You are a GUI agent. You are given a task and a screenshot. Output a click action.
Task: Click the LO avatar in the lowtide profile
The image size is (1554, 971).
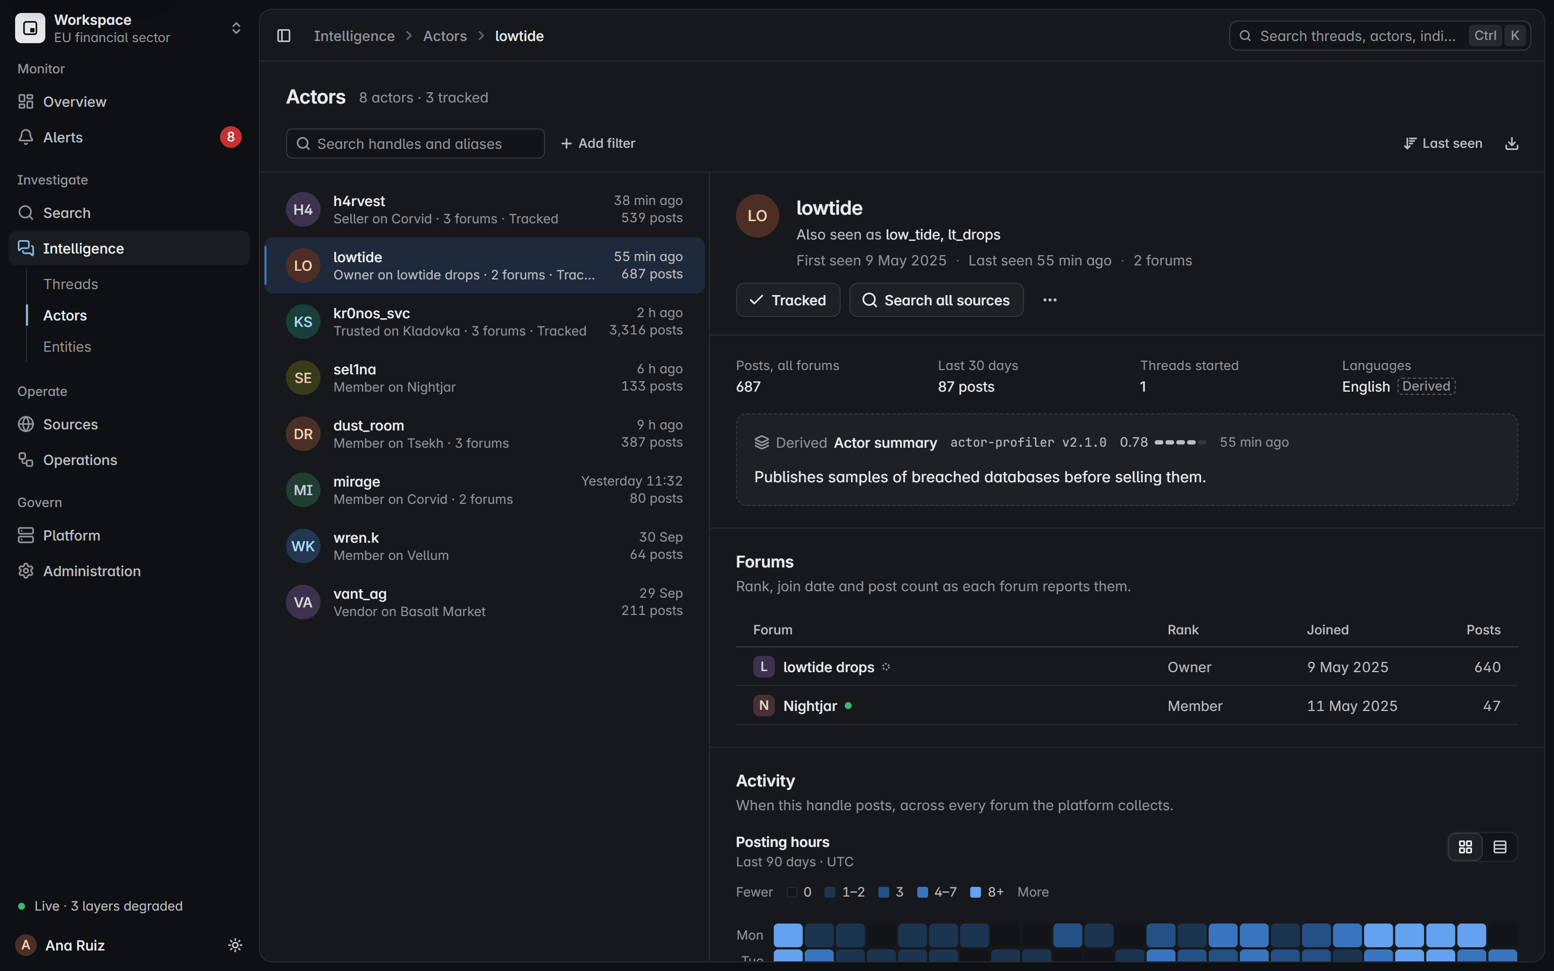[757, 216]
